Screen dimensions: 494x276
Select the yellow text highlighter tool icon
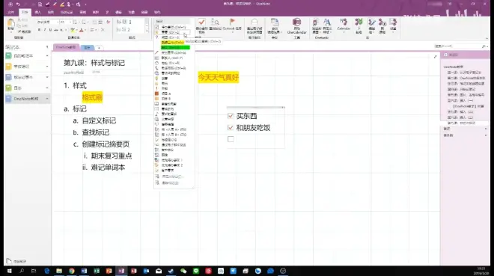73,30
